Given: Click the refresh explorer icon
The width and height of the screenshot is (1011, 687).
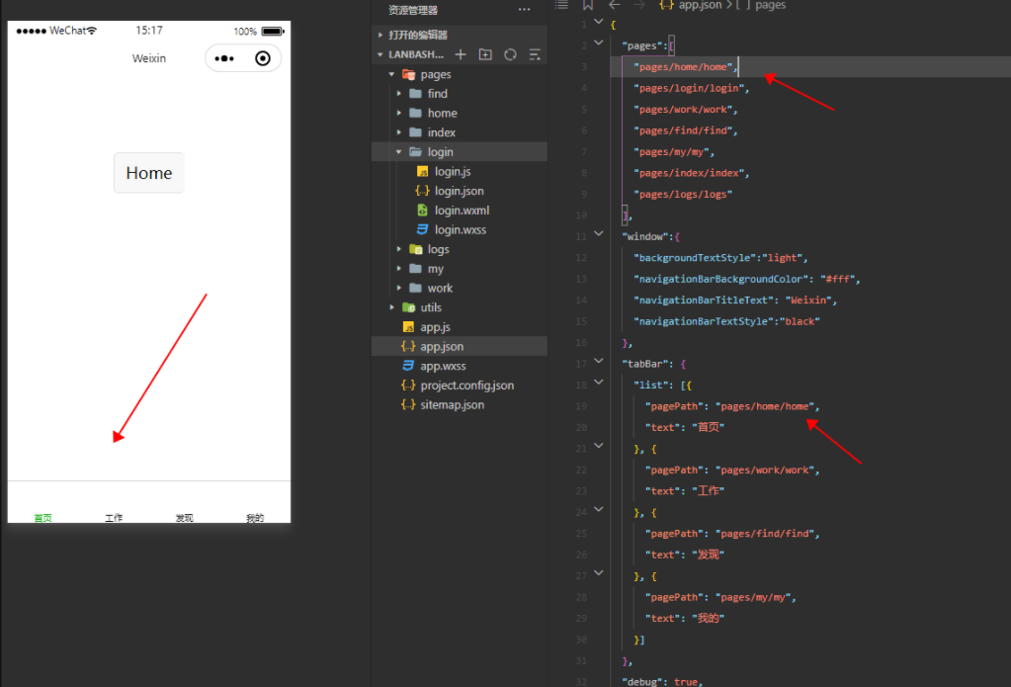Looking at the screenshot, I should [510, 54].
